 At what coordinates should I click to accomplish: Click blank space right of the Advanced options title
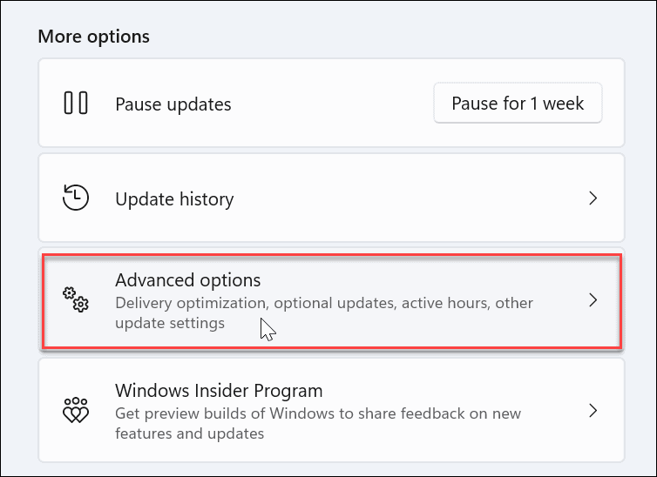(418, 280)
